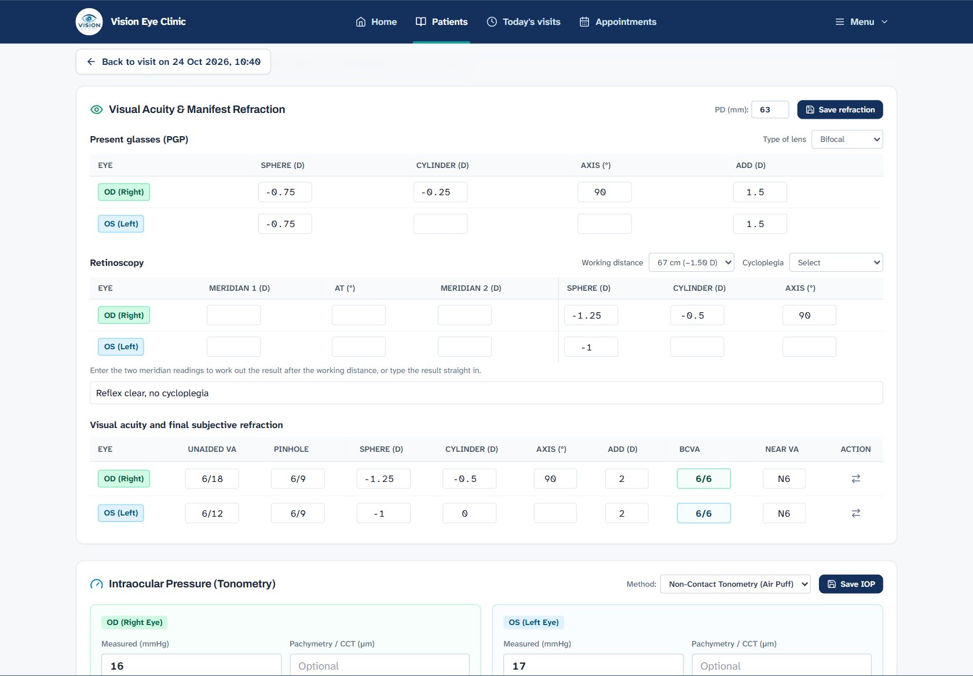The image size is (973, 676).
Task: Click OD measured IOP field showing 16
Action: (191, 665)
